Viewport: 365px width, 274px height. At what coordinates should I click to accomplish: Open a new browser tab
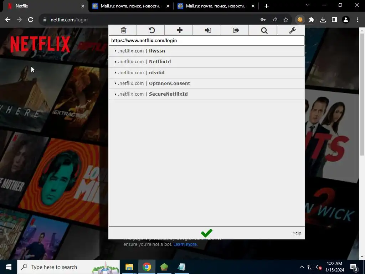pos(267,6)
